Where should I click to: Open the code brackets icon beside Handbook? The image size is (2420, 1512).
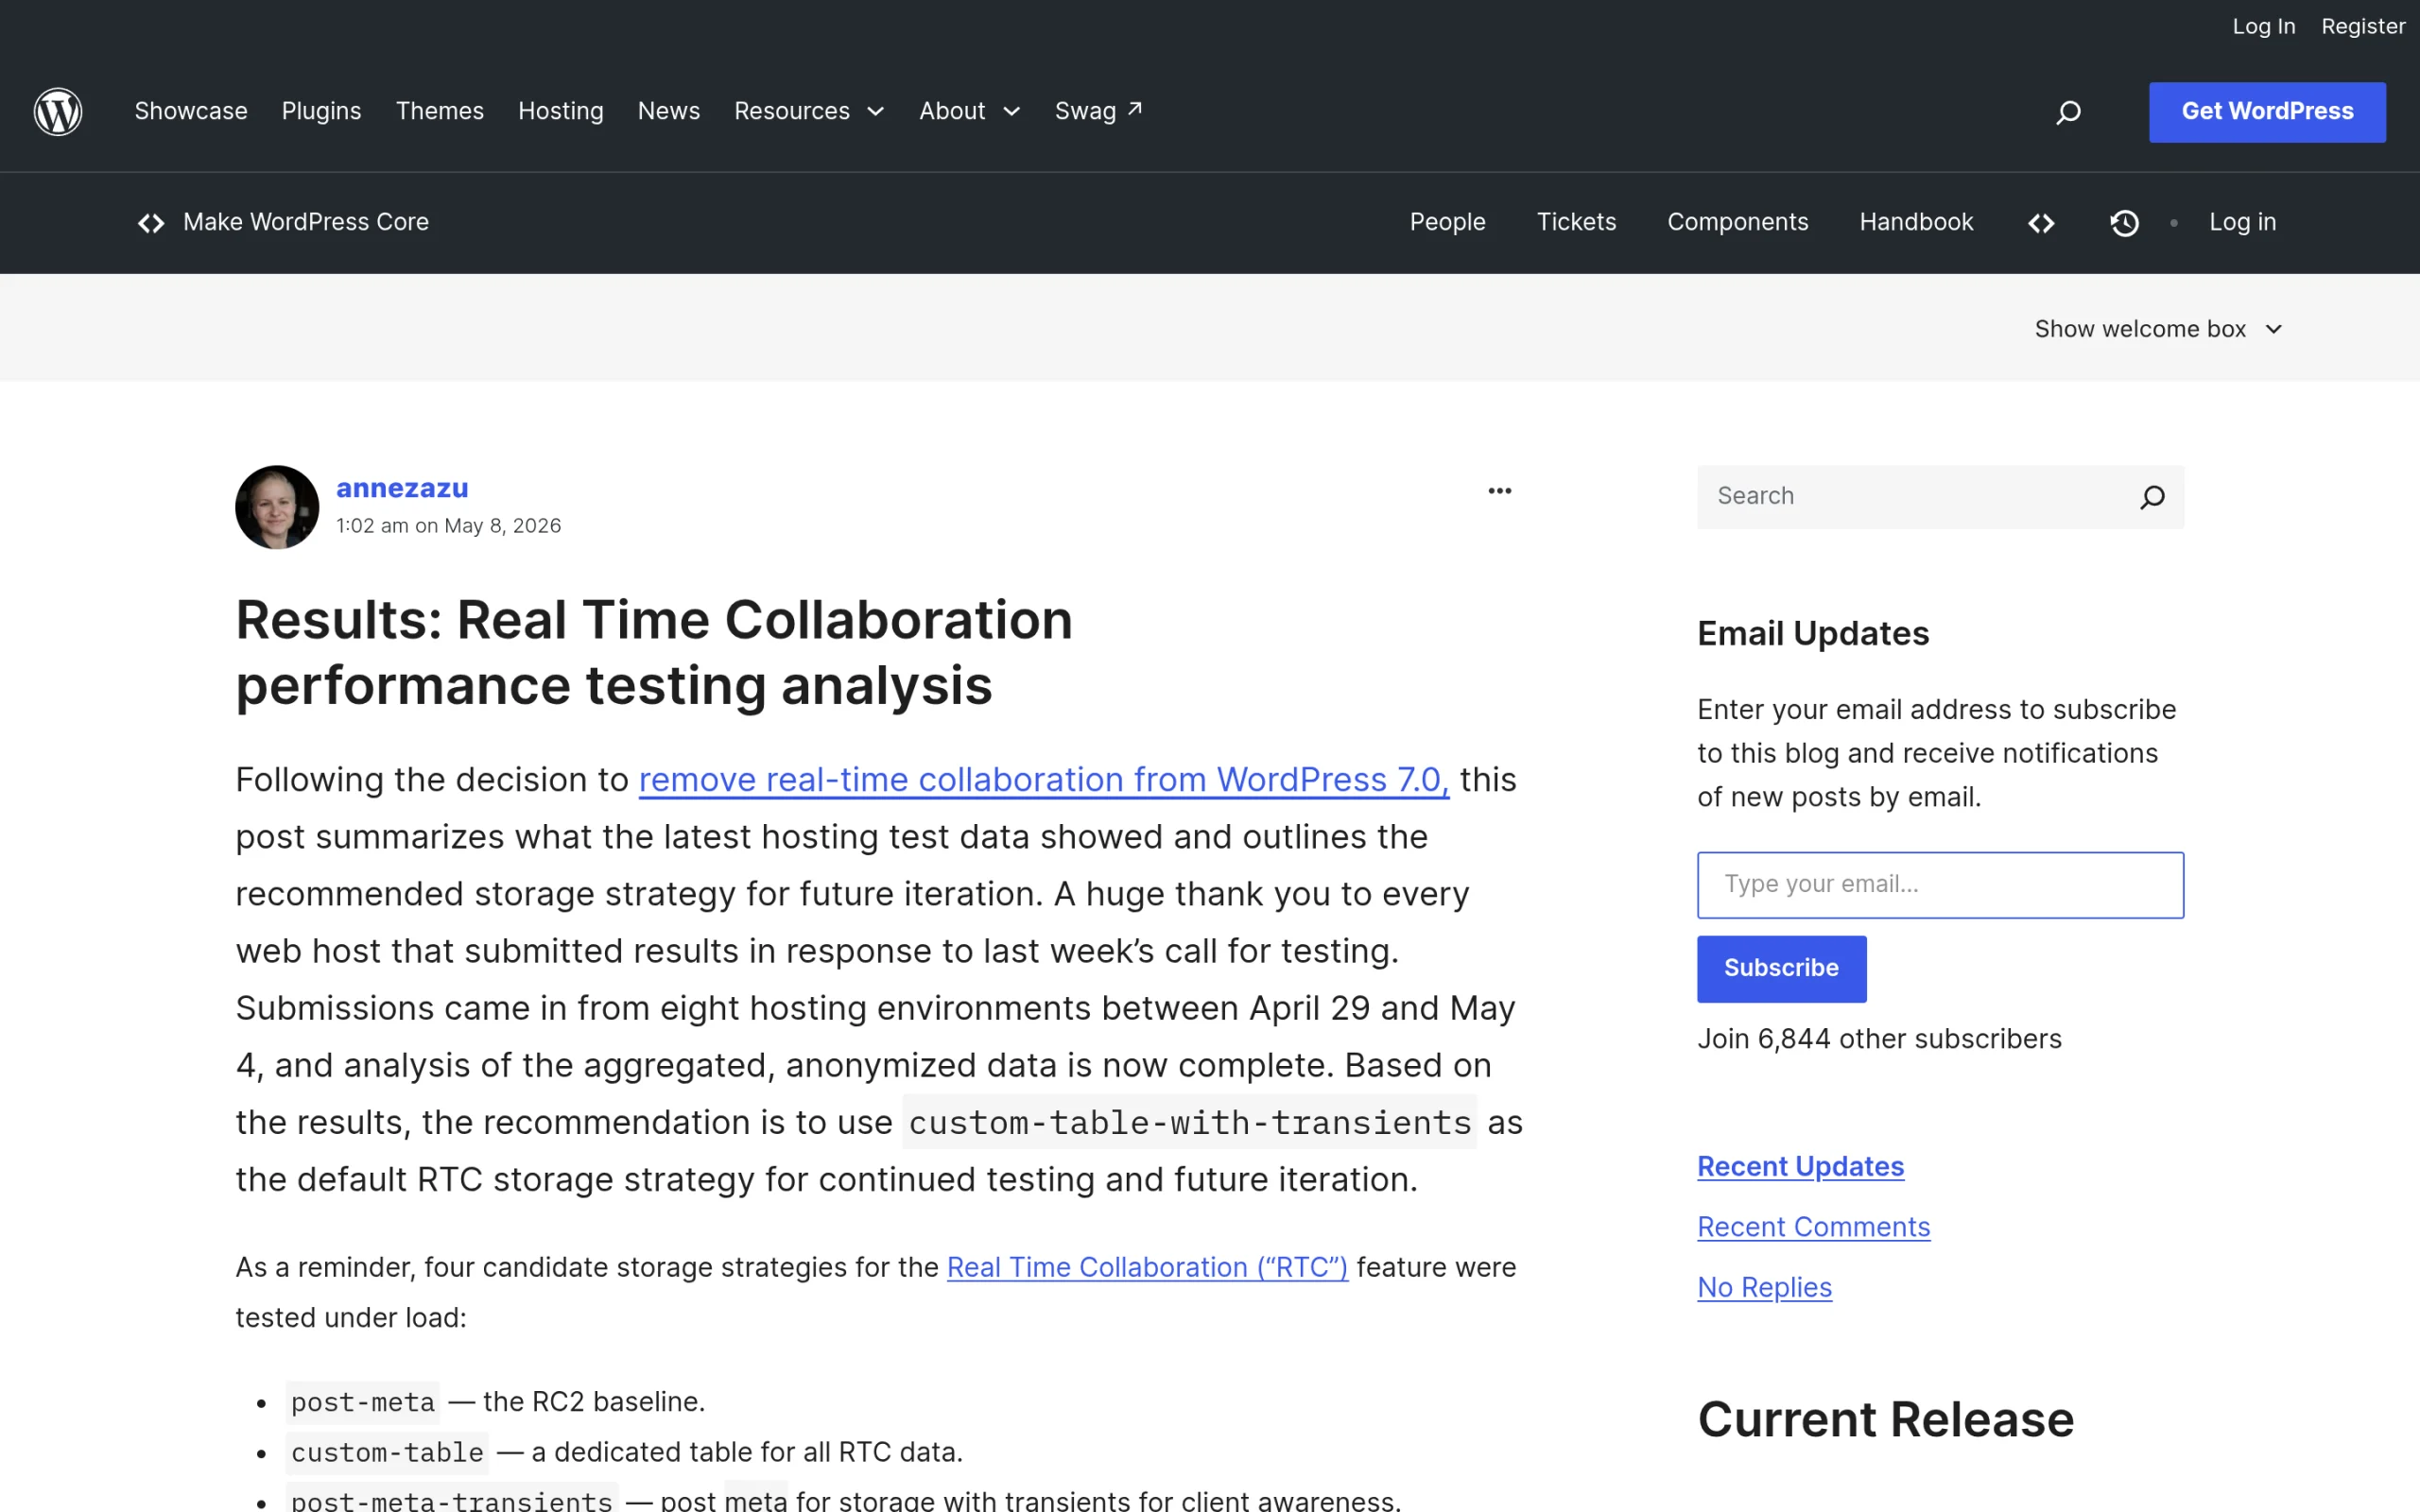(x=2041, y=223)
